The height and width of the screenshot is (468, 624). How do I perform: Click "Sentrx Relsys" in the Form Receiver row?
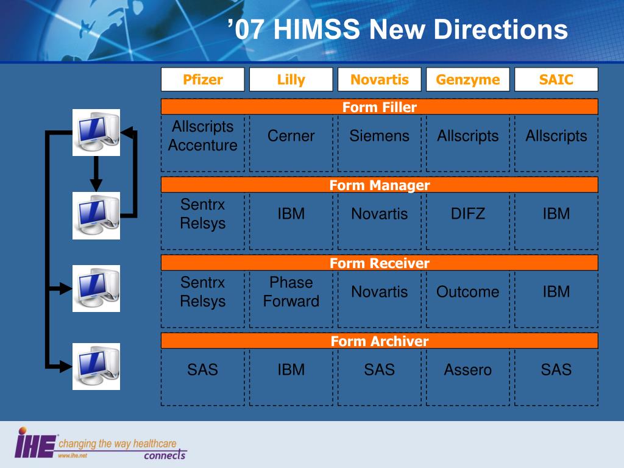click(x=202, y=292)
